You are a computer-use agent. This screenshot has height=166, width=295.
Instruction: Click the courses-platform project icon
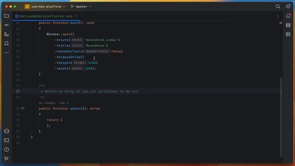click(x=27, y=6)
